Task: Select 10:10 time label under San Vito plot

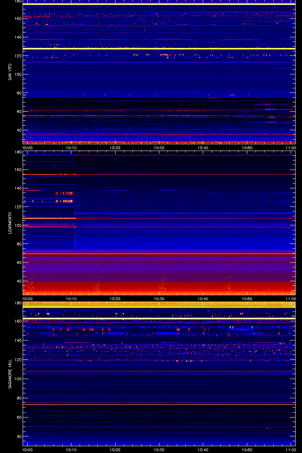Action: coord(72,148)
